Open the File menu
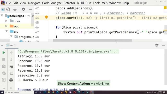The image size is (167, 94). pos(9,3)
